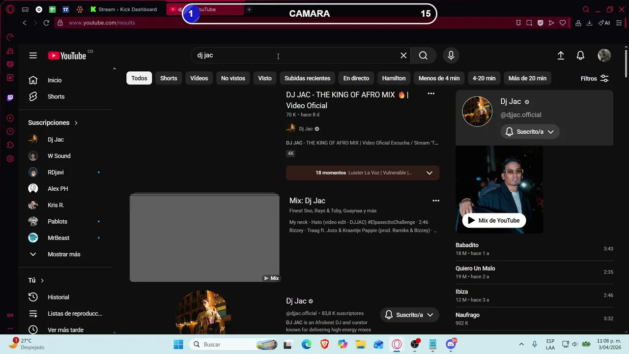The height and width of the screenshot is (354, 629).
Task: Expand Mostrar más subscriptions
Action: pos(64,254)
